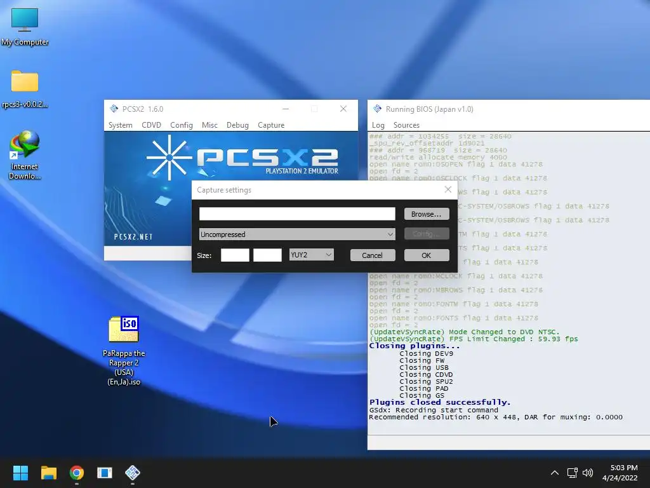Cancel the Capture settings dialog

(372, 255)
